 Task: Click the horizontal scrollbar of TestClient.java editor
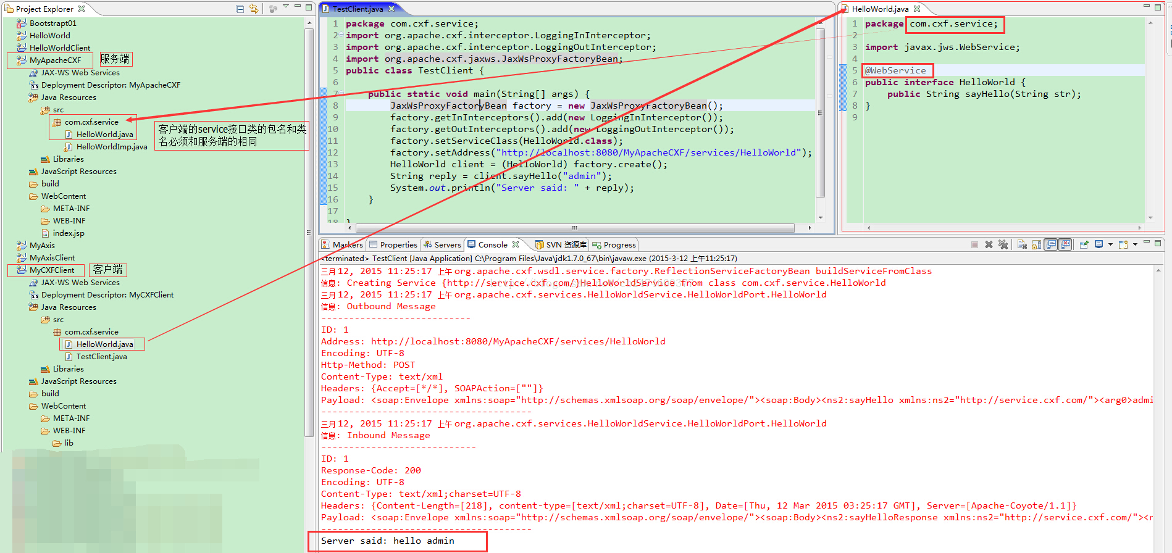[575, 228]
